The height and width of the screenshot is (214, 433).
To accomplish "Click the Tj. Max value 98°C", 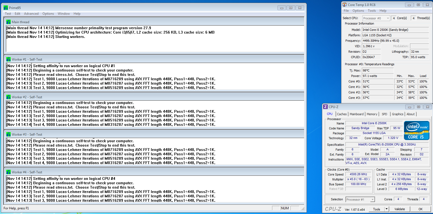I will 378,70.
